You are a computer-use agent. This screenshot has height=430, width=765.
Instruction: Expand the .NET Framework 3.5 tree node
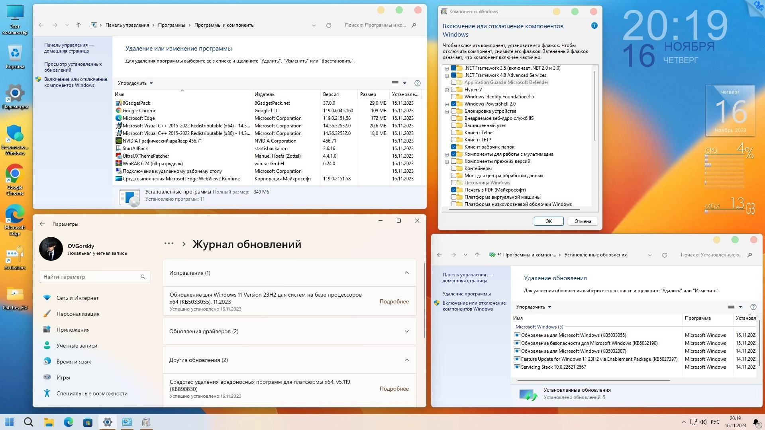pyautogui.click(x=447, y=68)
